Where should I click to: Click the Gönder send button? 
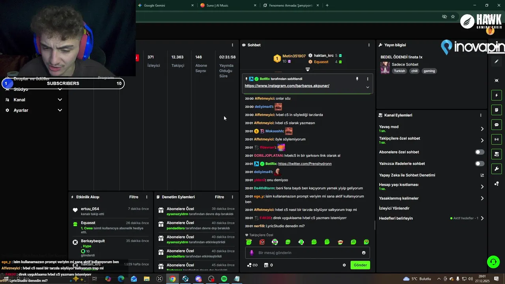[360, 265]
